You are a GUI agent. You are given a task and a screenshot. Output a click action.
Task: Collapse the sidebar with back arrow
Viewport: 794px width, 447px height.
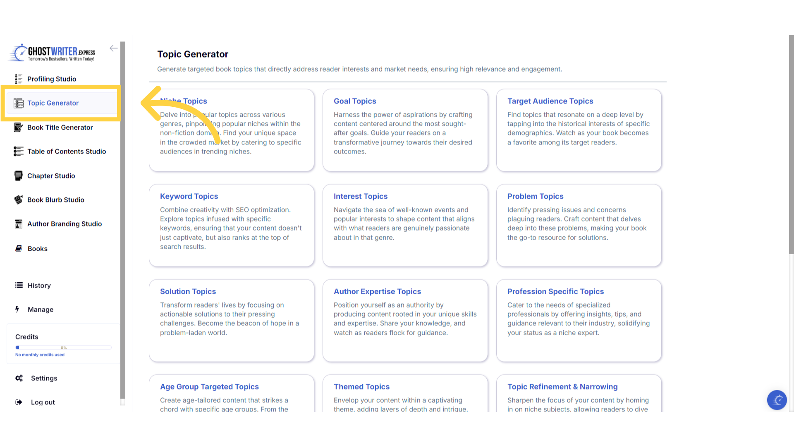[x=113, y=48]
